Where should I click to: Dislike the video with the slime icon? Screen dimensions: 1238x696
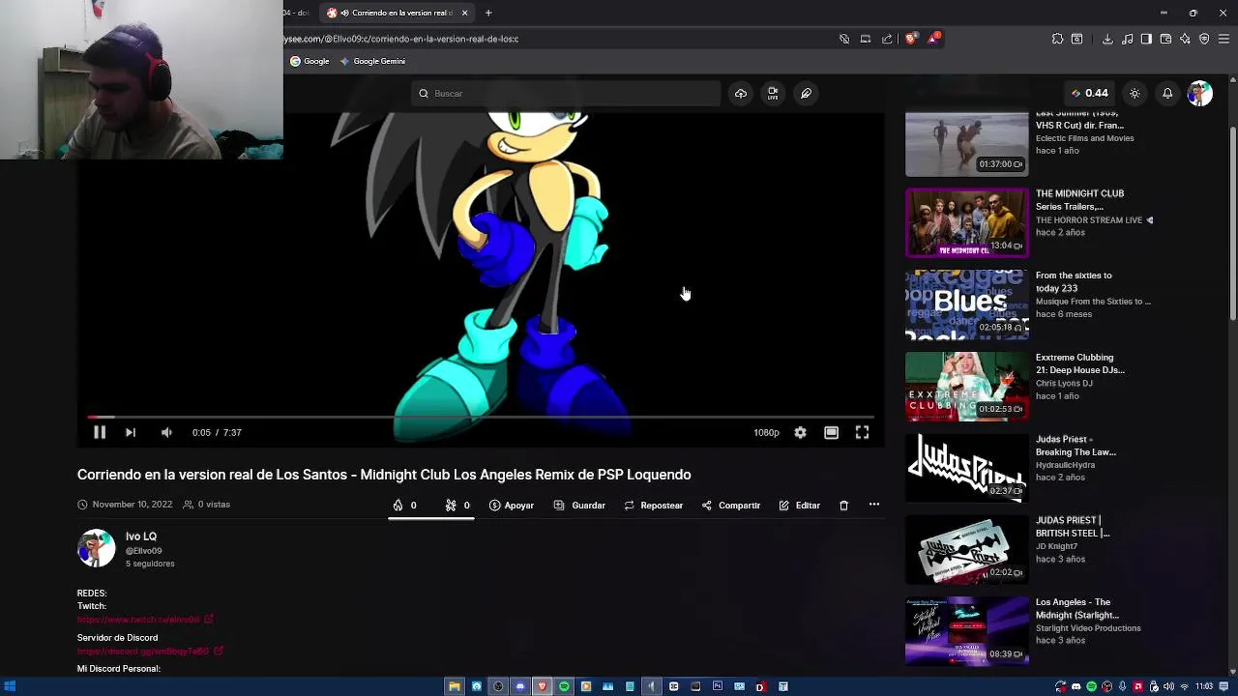(457, 505)
